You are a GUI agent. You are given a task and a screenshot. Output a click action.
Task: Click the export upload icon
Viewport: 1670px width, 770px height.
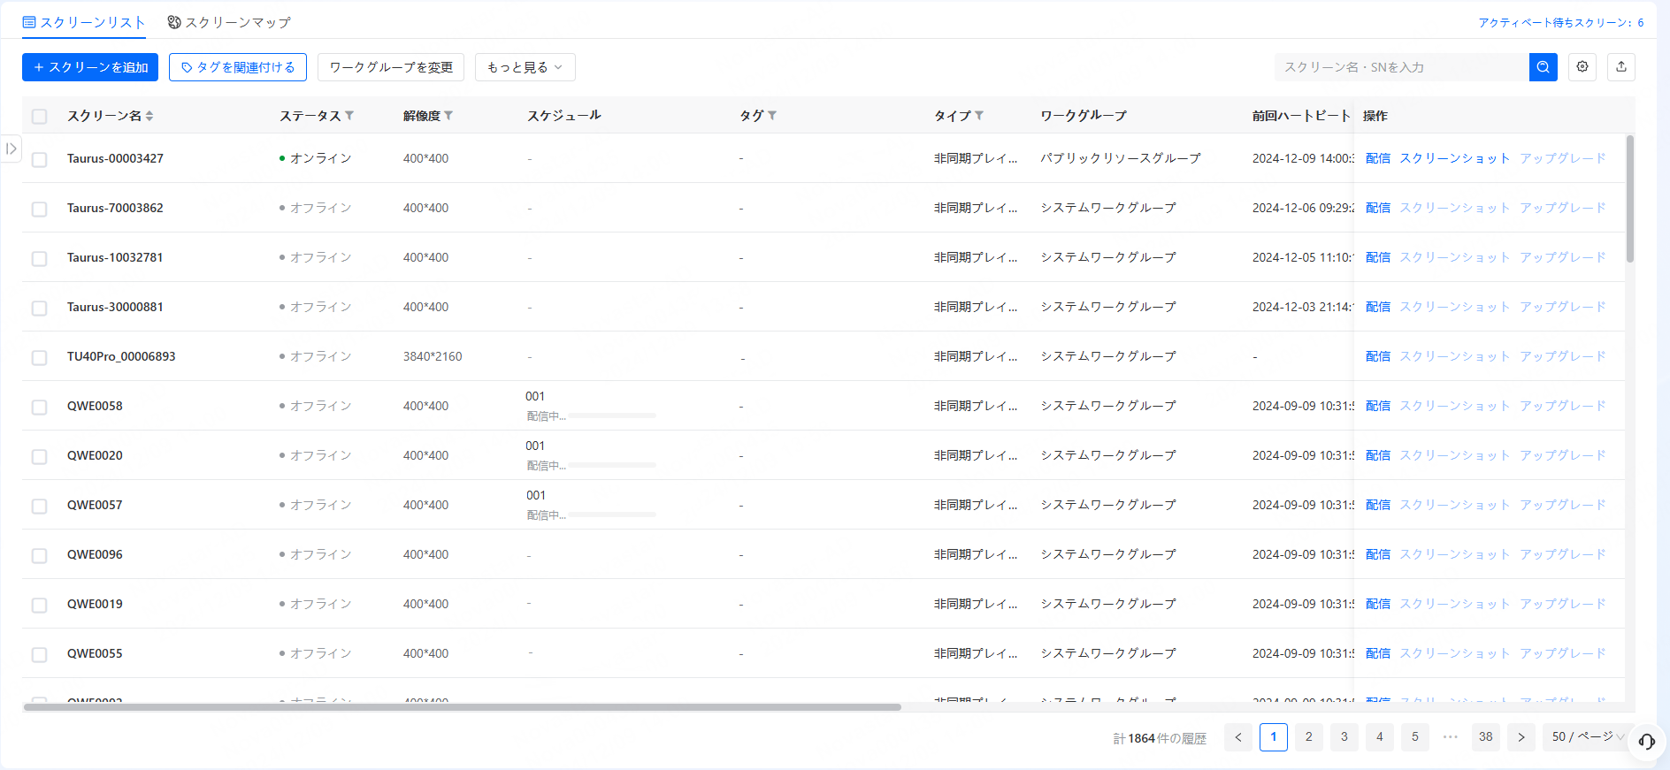pos(1620,67)
